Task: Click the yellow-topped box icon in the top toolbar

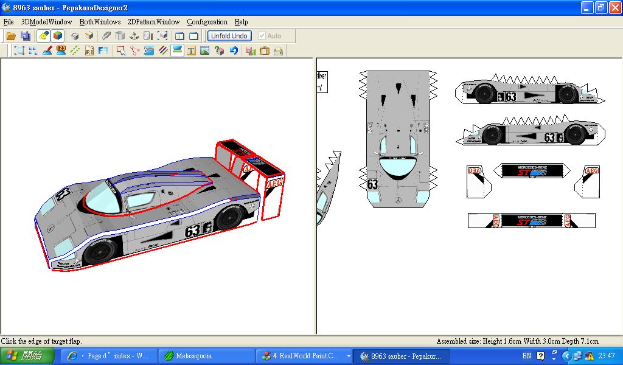Action: [x=89, y=36]
